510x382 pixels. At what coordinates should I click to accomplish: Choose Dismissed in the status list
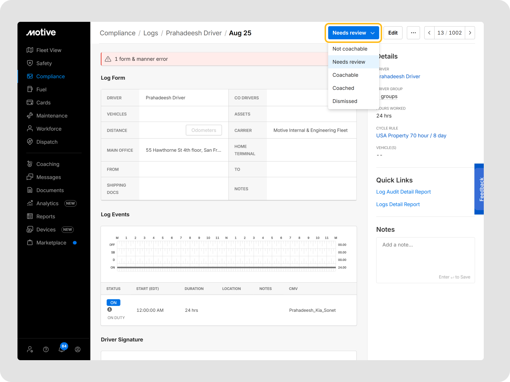tap(345, 101)
